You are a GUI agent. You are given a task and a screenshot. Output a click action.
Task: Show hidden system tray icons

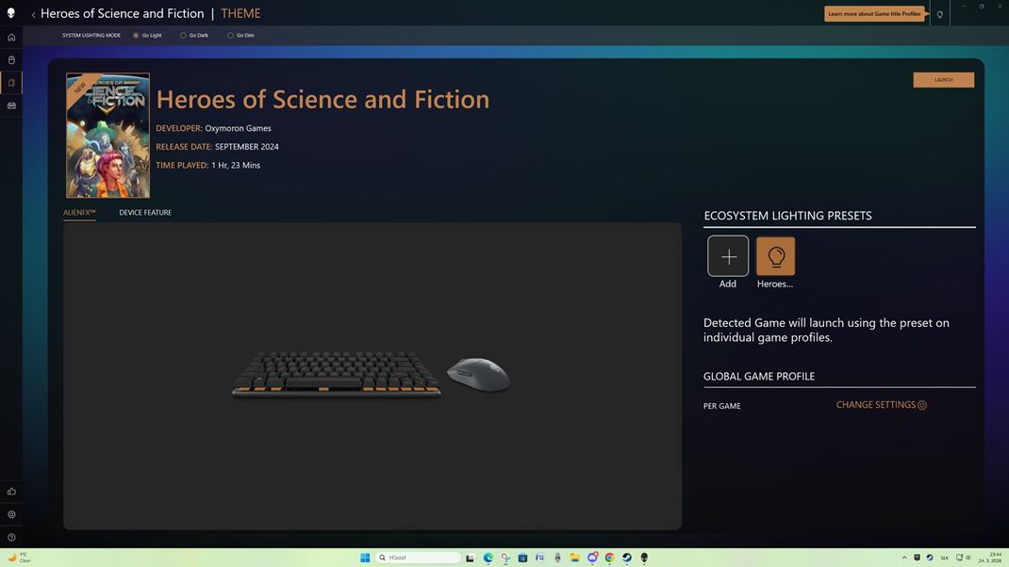pos(904,558)
